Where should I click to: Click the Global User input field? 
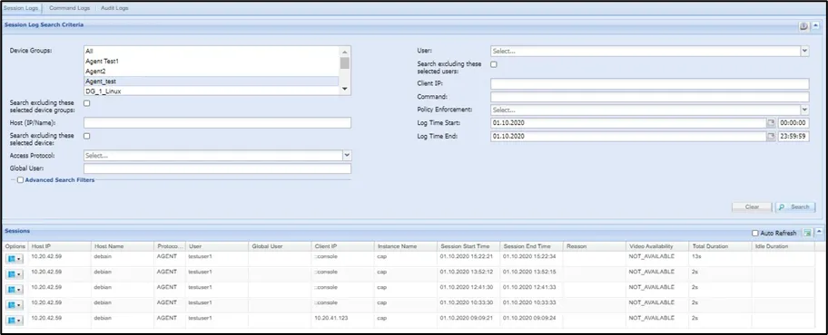tap(218, 168)
